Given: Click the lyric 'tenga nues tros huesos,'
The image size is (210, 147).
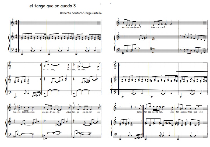Looking at the screenshot, I should pos(190,112).
